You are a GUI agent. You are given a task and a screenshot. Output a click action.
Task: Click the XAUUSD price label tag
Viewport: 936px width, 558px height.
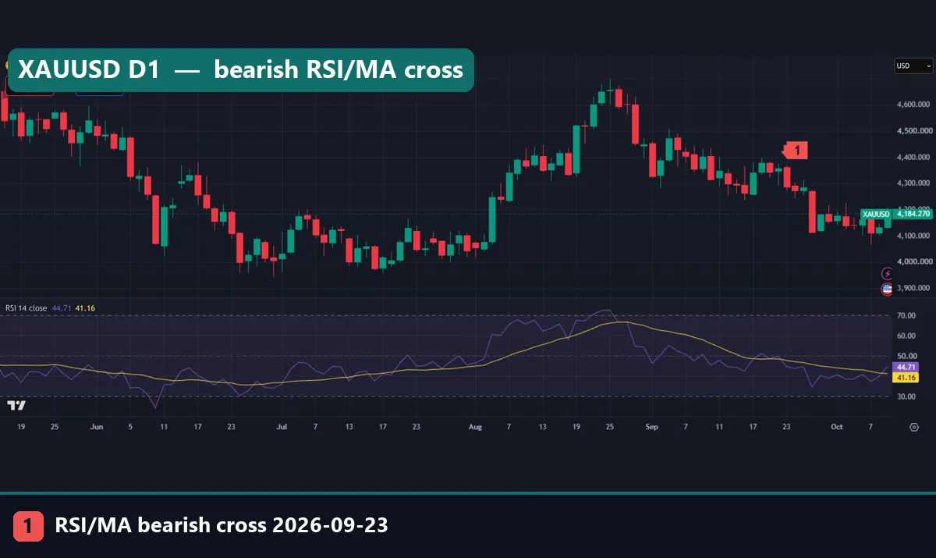coord(875,214)
